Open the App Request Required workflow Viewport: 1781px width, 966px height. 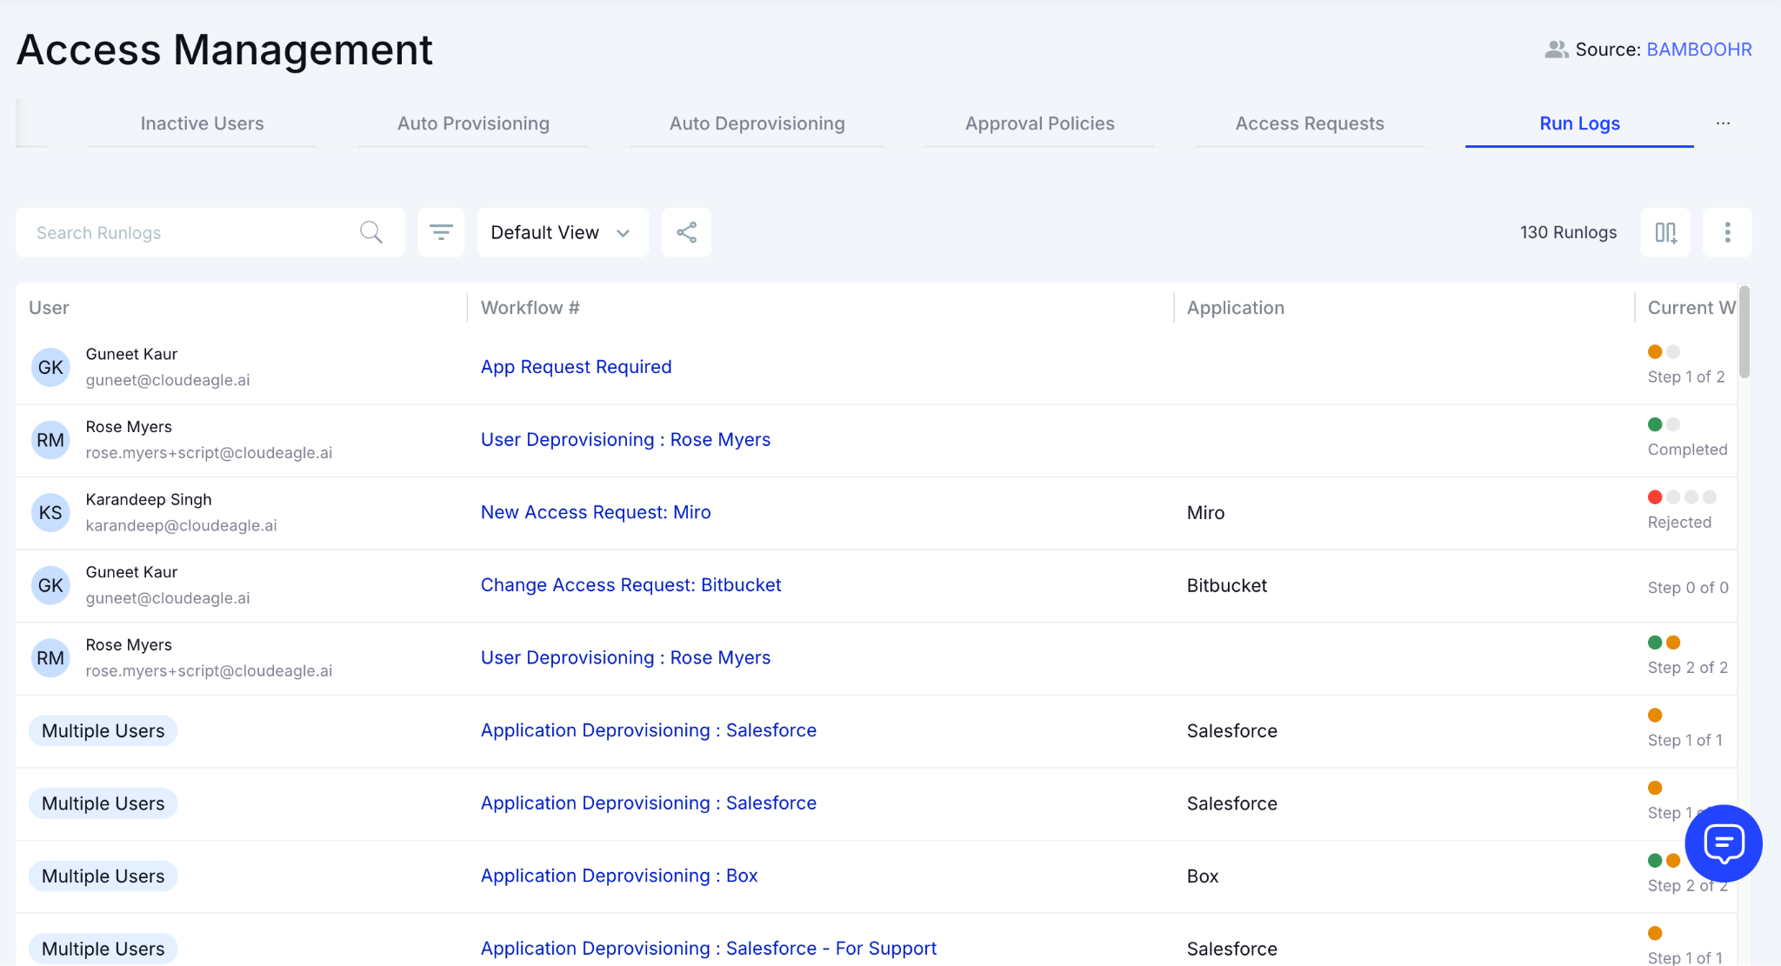576,367
